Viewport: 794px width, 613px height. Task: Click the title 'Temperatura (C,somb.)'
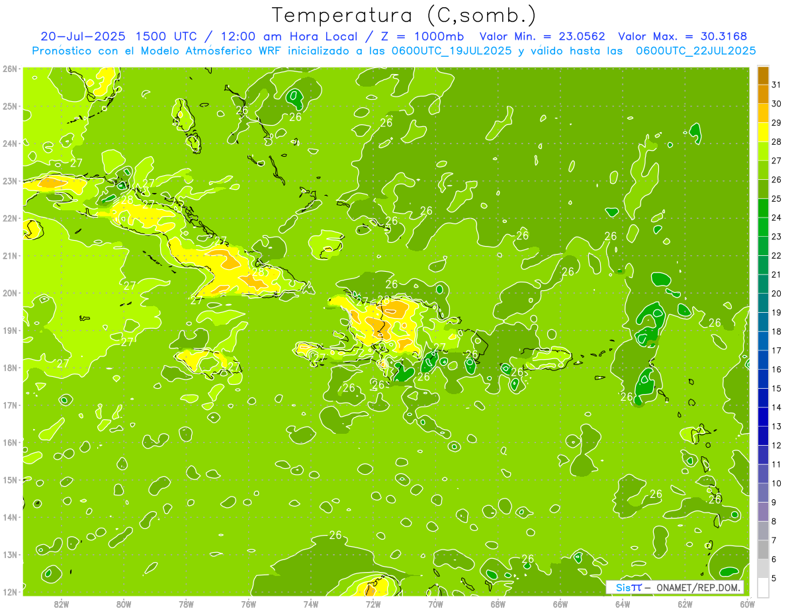[404, 16]
